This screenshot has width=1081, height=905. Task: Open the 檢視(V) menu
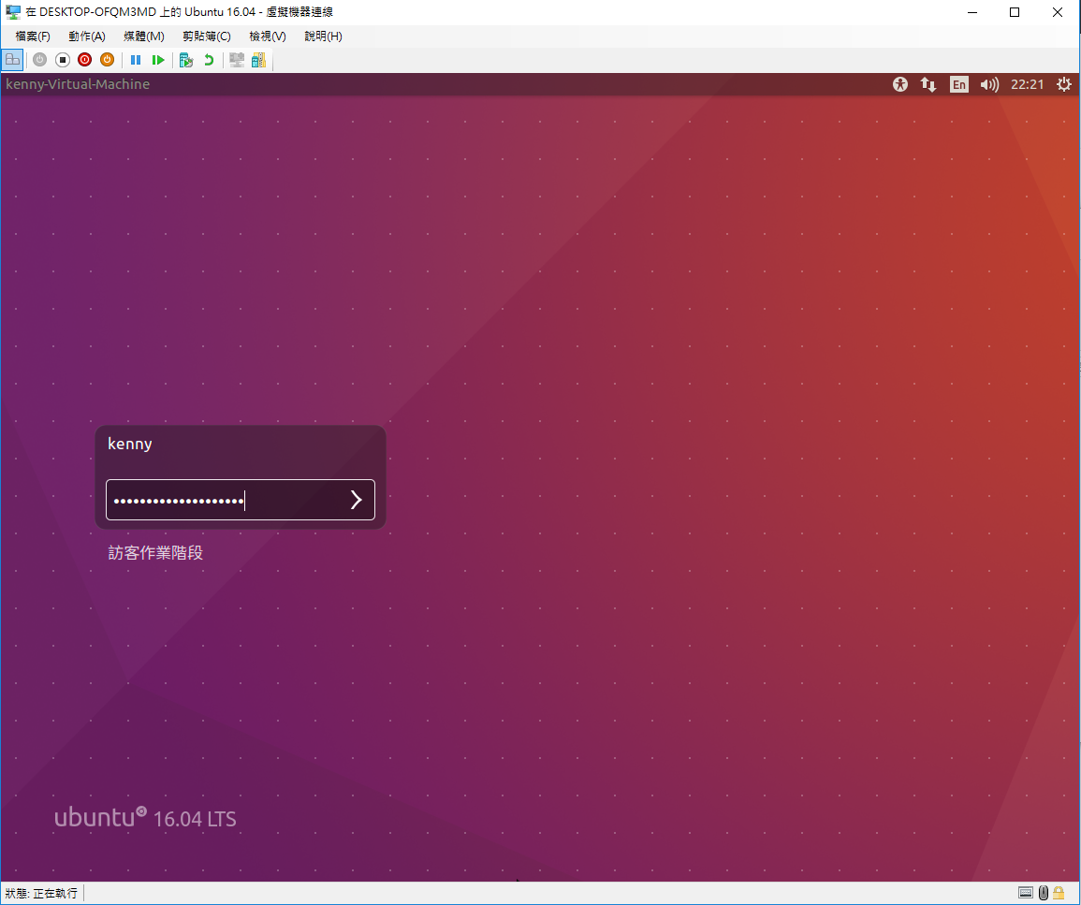pos(266,36)
